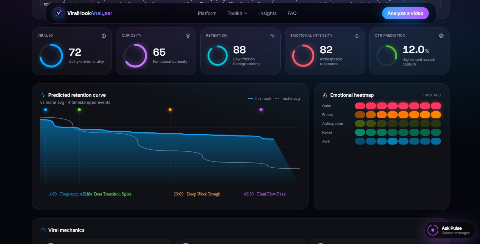The image size is (480, 244).
Task: Click 'Functional curiosity' text
Action: click(170, 61)
